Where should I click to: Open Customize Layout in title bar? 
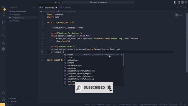186,2
